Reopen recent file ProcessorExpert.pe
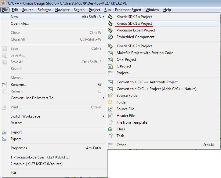Viewport: 221px width, 178px height. coord(53,157)
